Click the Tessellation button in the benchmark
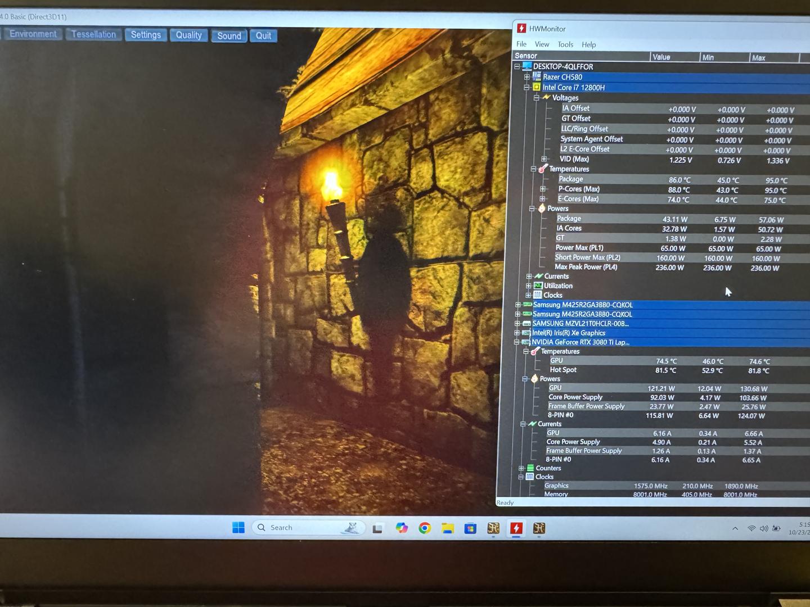 tap(93, 34)
